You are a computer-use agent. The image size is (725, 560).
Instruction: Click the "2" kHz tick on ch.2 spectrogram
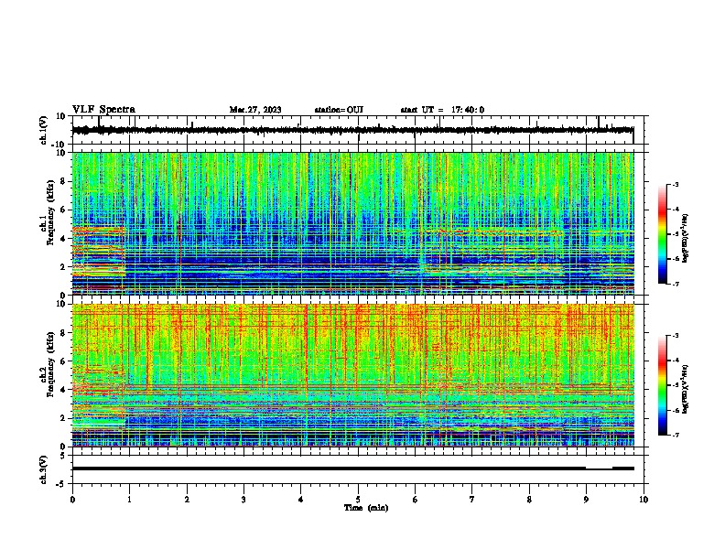coord(63,418)
